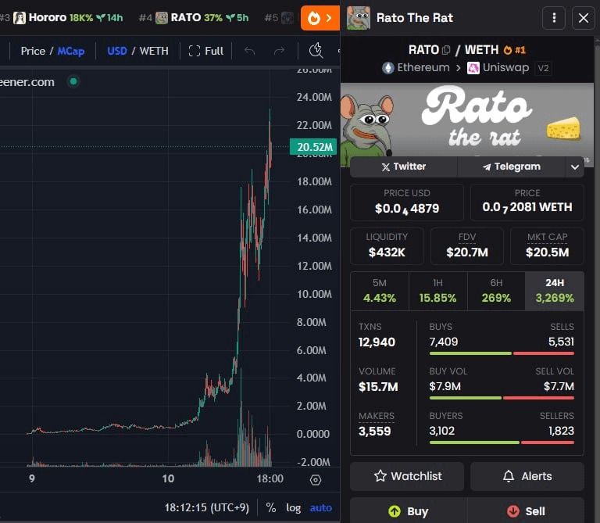
Task: Click the undo arrow in chart toolbar
Action: 249,51
